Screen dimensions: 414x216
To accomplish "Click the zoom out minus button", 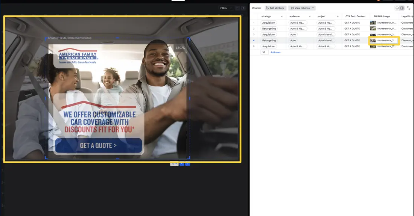I will click(237, 8).
